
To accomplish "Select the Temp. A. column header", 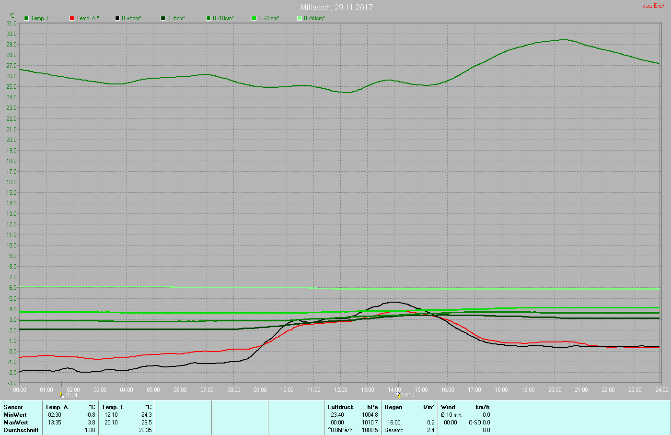I will coord(57,407).
